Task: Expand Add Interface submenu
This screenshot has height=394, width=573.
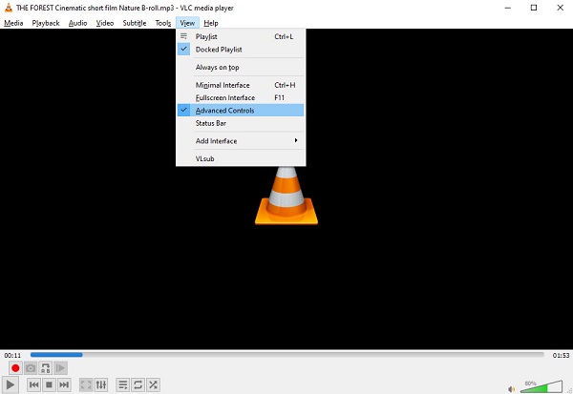Action: [x=241, y=141]
